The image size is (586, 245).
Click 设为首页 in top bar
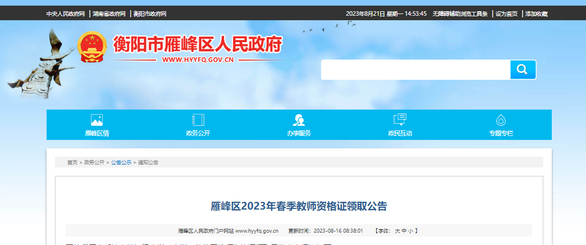point(506,13)
